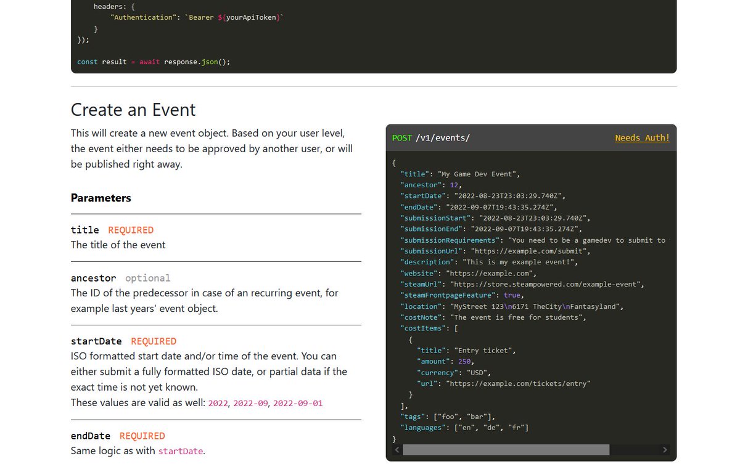Image resolution: width=740 pixels, height=464 pixels.
Task: Click the "My Game Dev Event" title value
Action: [x=478, y=174]
